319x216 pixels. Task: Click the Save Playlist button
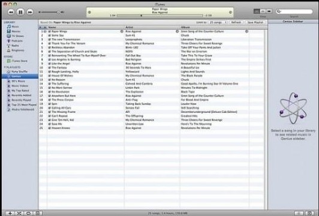coord(255,22)
